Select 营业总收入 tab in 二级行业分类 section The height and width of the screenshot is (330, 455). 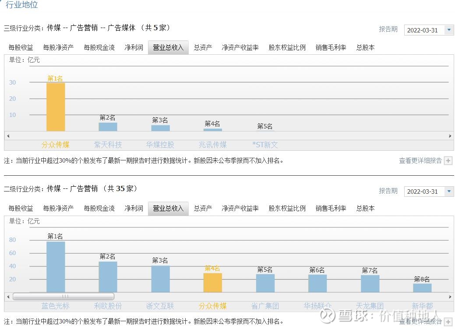168,208
